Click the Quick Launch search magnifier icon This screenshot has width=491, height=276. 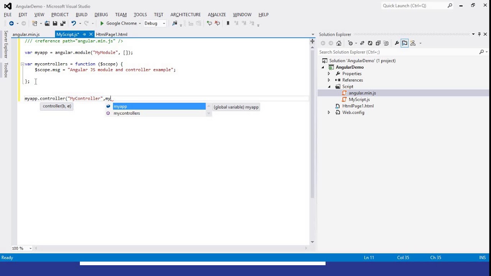coord(450,6)
